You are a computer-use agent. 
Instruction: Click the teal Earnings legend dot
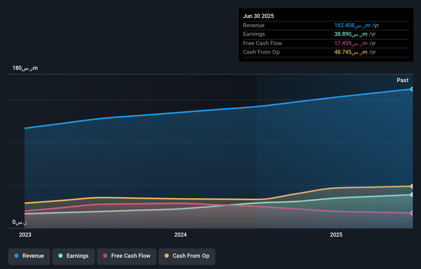coord(60,256)
